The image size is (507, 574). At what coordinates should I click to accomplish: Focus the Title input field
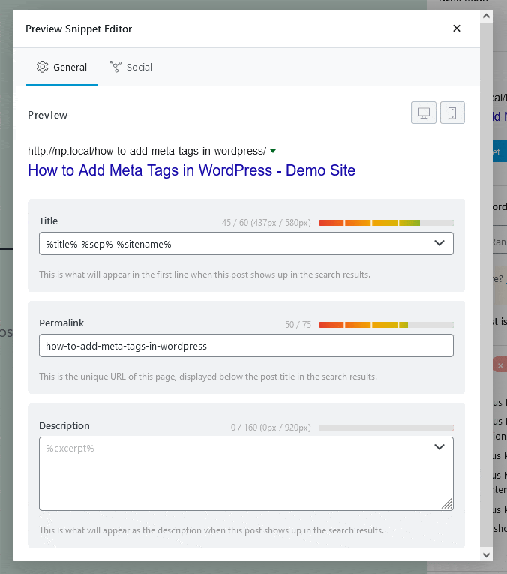pyautogui.click(x=246, y=243)
